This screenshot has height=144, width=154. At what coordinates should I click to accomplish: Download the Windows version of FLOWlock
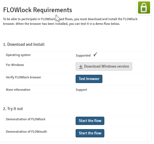pyautogui.click(x=104, y=66)
